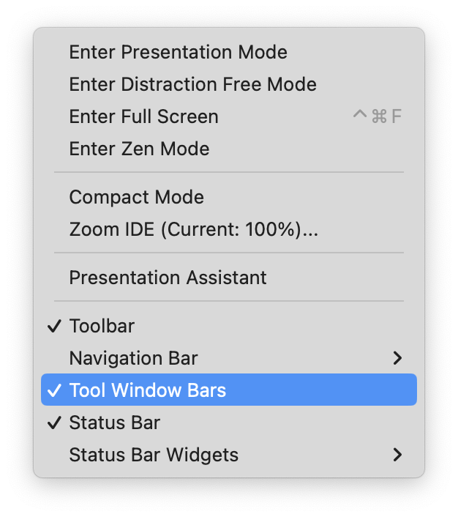Click the checkmark beside Toolbar
Viewport: 458px width, 517px height.
pyautogui.click(x=53, y=327)
